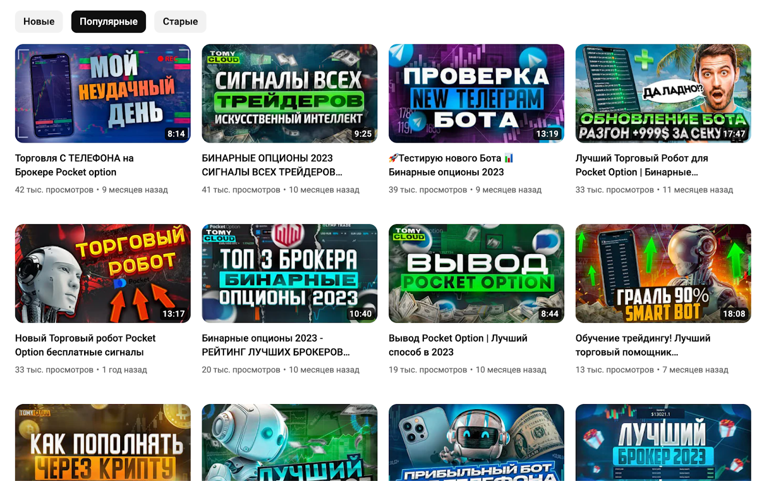
Task: Click title Тестирую нового Бота Бинарные опционы 2023
Action: pyautogui.click(x=451, y=165)
